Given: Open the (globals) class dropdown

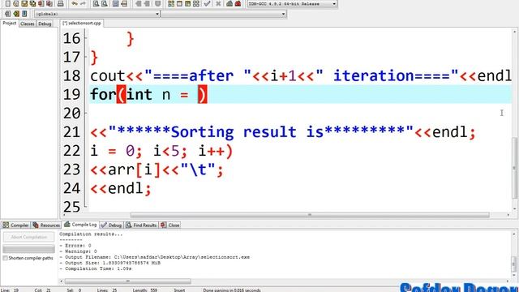Looking at the screenshot, I should (x=97, y=14).
